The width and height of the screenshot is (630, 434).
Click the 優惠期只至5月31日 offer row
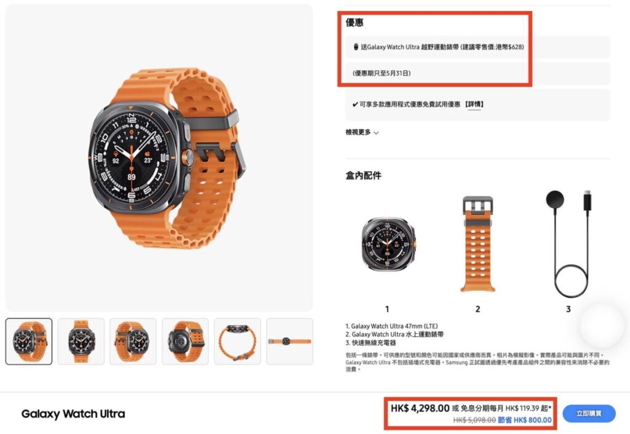(477, 73)
